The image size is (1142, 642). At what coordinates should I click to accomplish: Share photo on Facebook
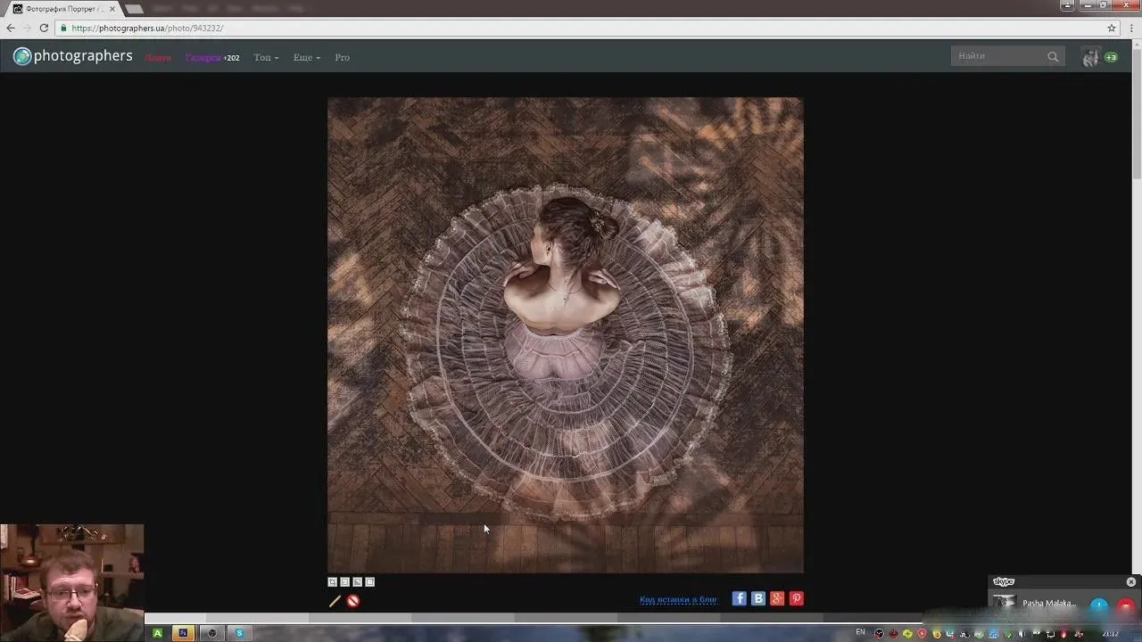(739, 598)
